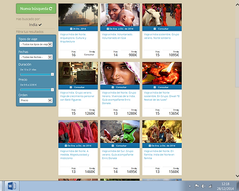Click calendar icon on India en familia card
Screen dimensions: 239x191
(x=150, y=146)
